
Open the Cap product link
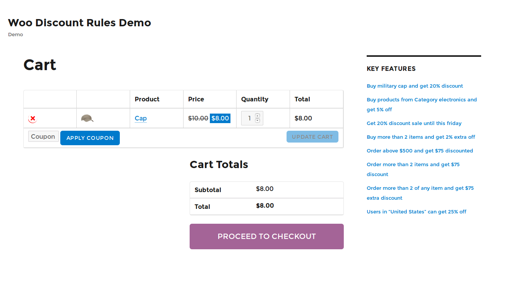click(140, 118)
